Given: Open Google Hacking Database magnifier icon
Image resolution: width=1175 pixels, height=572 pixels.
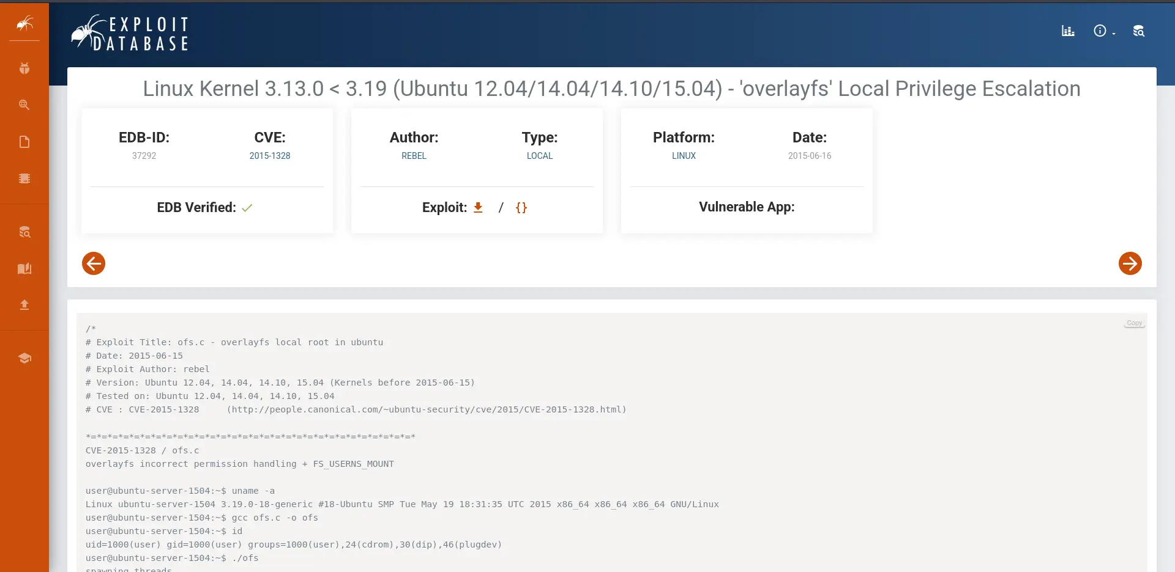Looking at the screenshot, I should click(24, 105).
